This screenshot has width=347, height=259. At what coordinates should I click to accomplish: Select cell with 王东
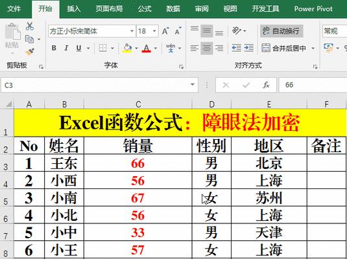(x=64, y=163)
